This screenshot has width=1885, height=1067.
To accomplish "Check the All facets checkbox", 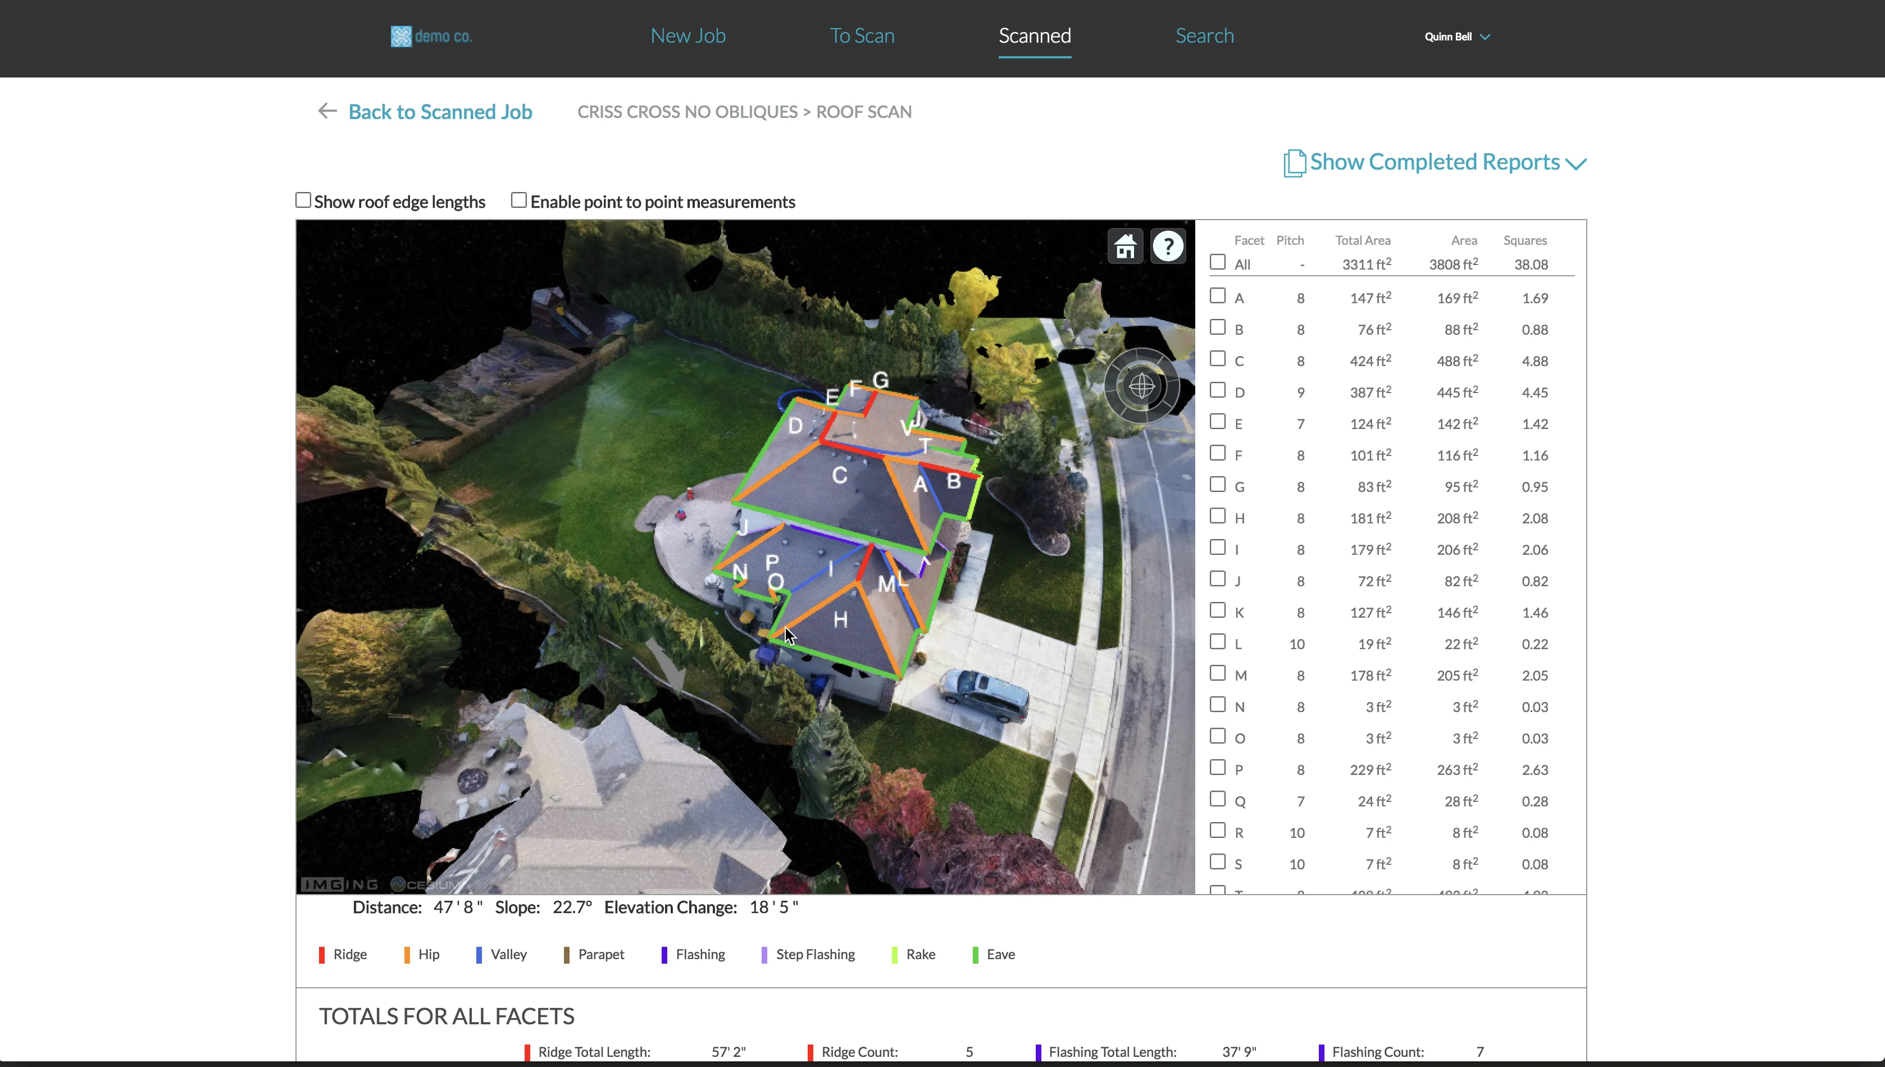I will coord(1217,262).
